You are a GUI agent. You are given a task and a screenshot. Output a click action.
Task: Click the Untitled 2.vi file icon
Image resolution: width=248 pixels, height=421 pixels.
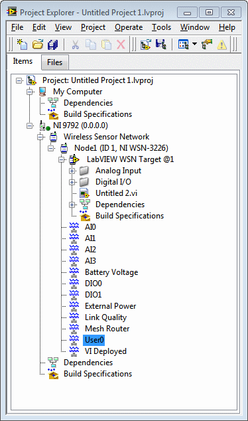click(x=84, y=193)
